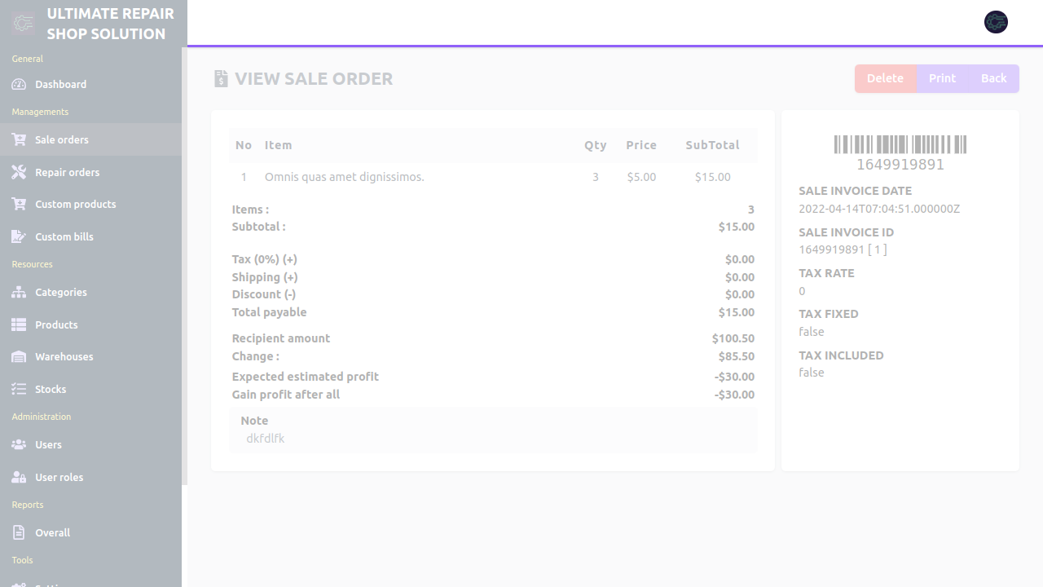Click the Users group icon
Image resolution: width=1043 pixels, height=587 pixels.
click(x=19, y=445)
